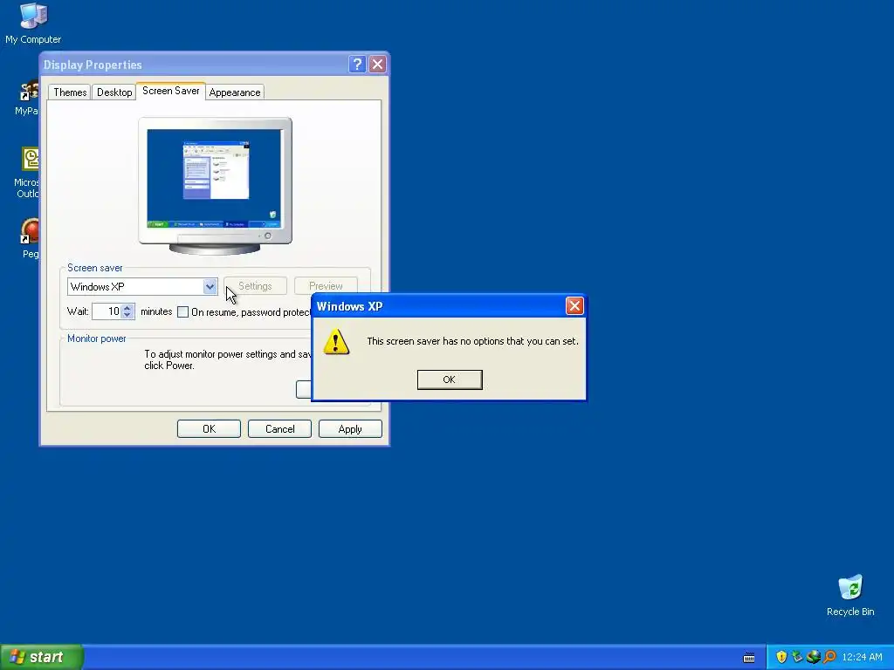The height and width of the screenshot is (670, 894).
Task: Click the Safely Remove Hardware tray icon
Action: (x=797, y=657)
